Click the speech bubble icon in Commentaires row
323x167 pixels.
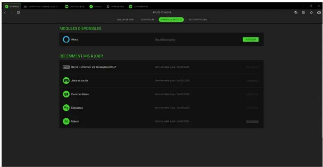[x=66, y=94]
